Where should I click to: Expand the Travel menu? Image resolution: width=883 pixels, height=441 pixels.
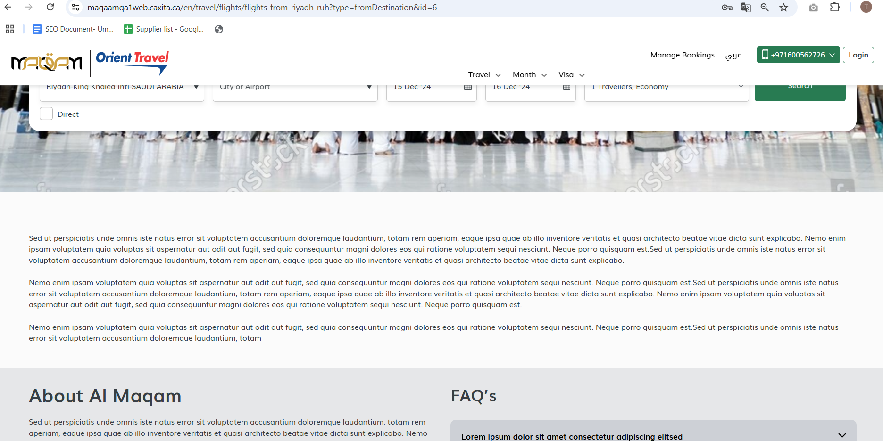(x=484, y=75)
